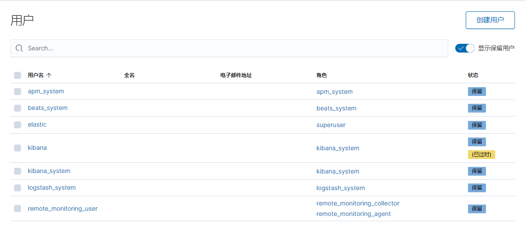
Task: Tick the checkbox for elastic user
Action: [18, 125]
